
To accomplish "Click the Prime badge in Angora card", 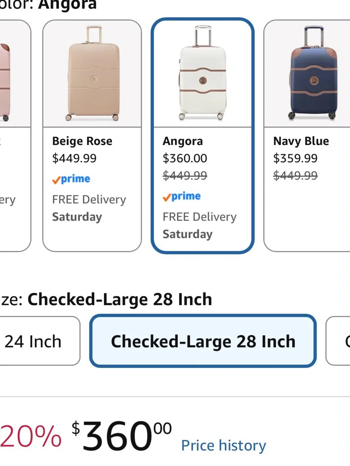I will pos(182,196).
